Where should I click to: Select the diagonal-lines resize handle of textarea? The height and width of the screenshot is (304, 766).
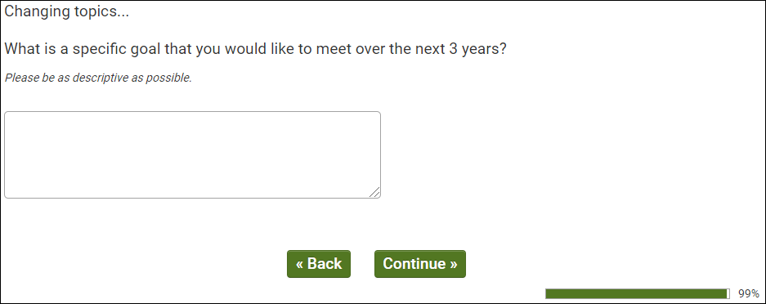coord(374,192)
